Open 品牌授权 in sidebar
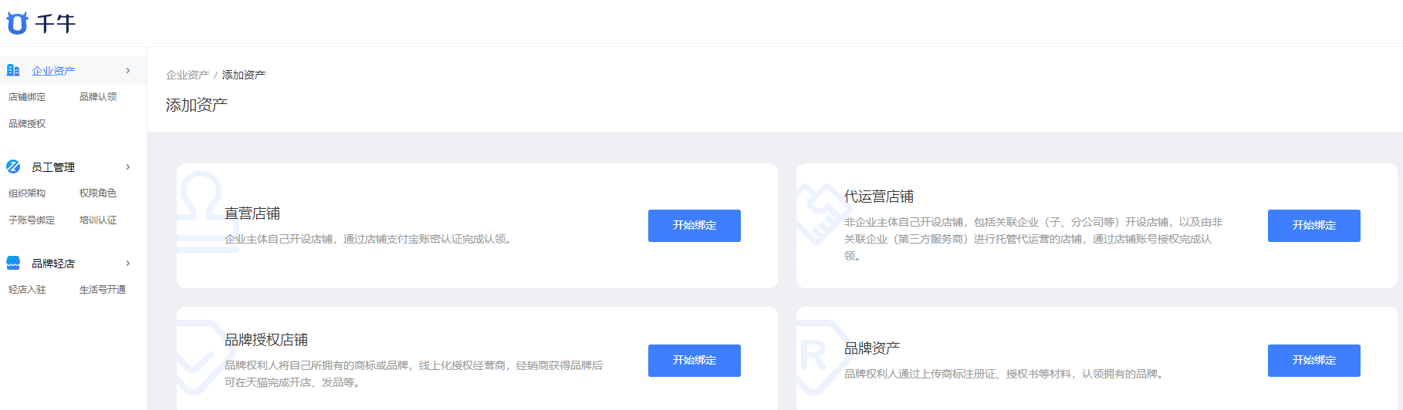Viewport: 1403px width, 410px height. (27, 124)
